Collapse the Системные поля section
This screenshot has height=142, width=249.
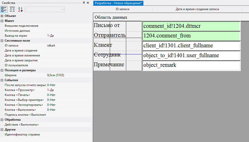[2, 41]
